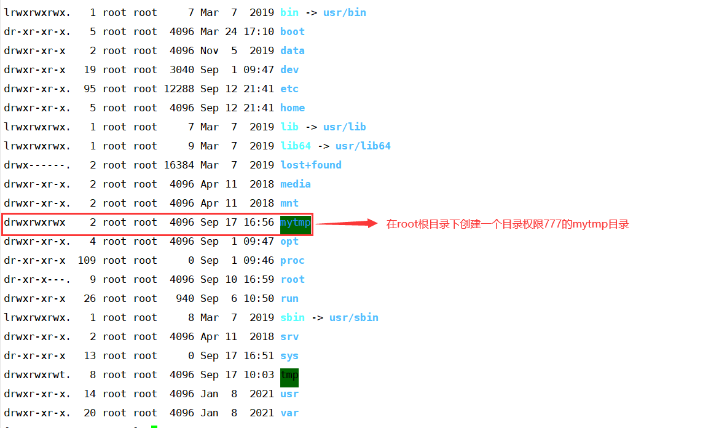Viewport: 719px width, 428px height.
Task: Click the 'lib' symlink name
Action: (x=289, y=127)
